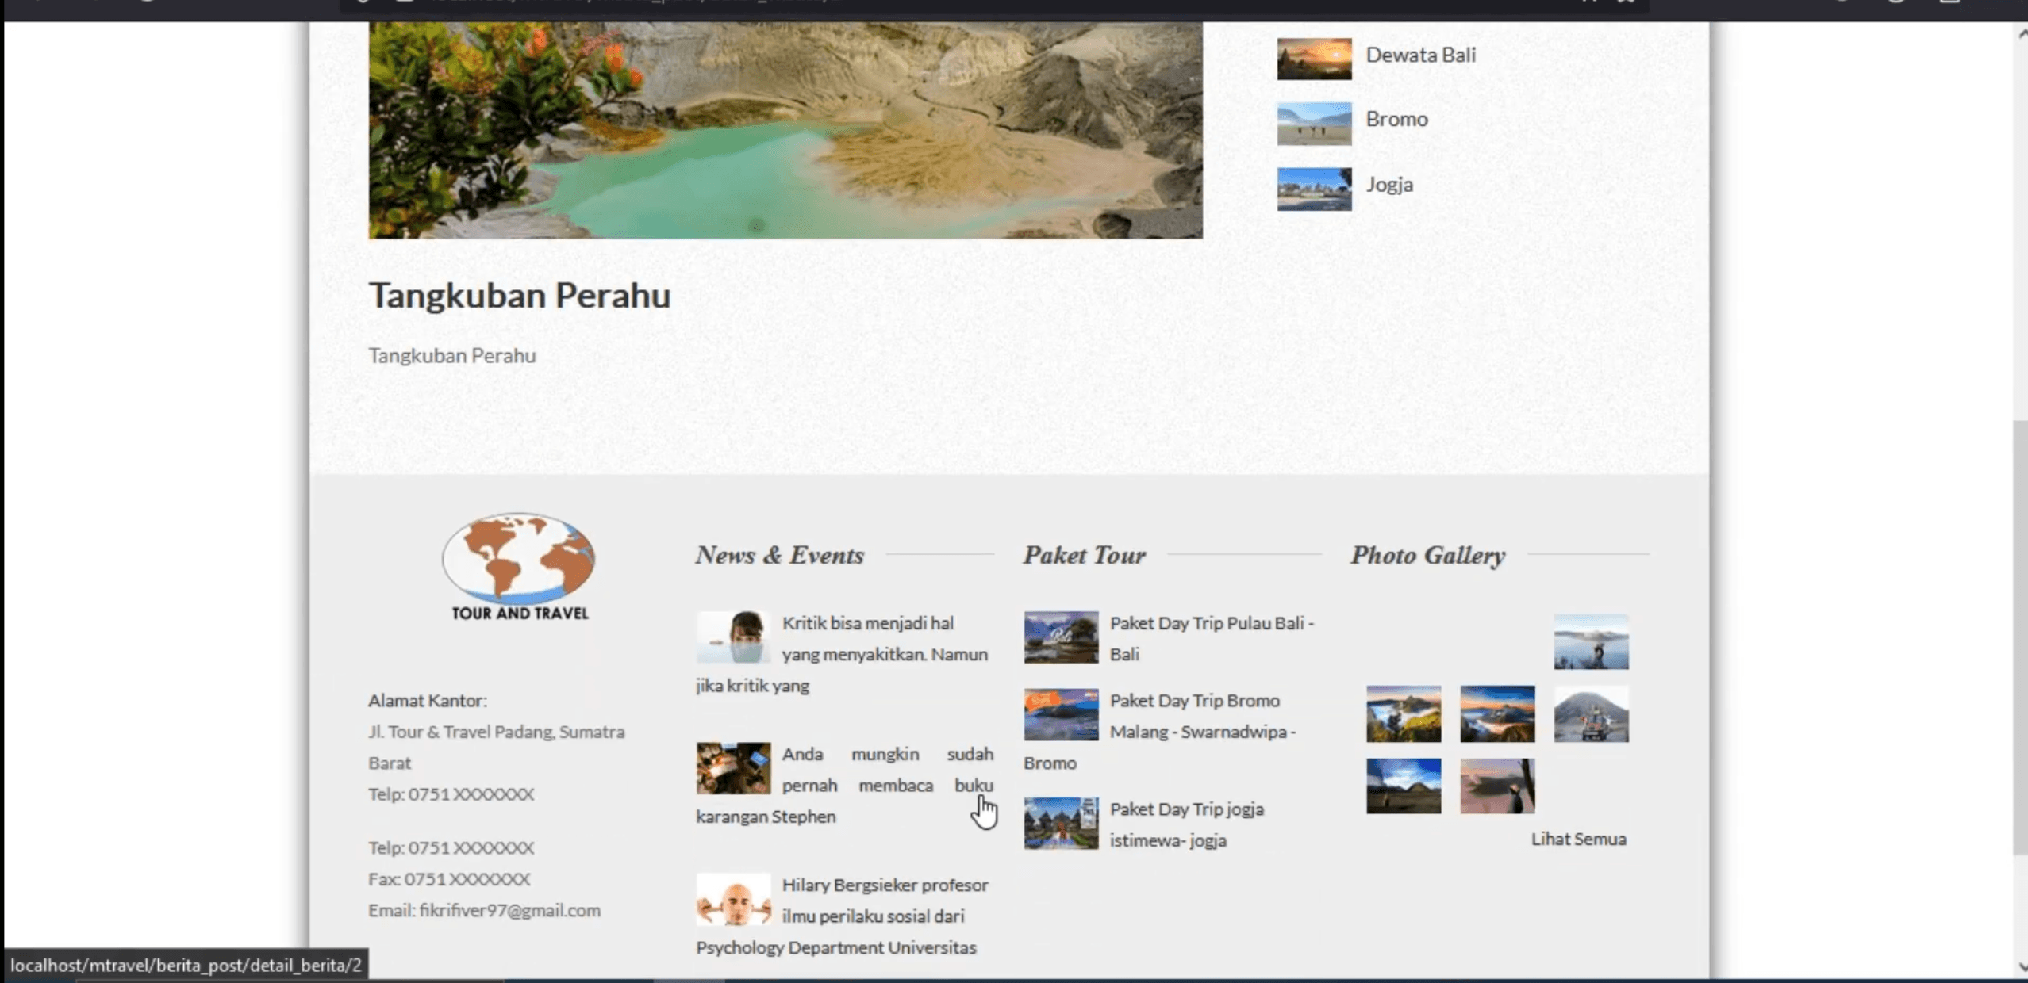Image resolution: width=2028 pixels, height=983 pixels.
Task: Open Photo Gallery bottom-row second thumbnail
Action: [x=1497, y=786]
